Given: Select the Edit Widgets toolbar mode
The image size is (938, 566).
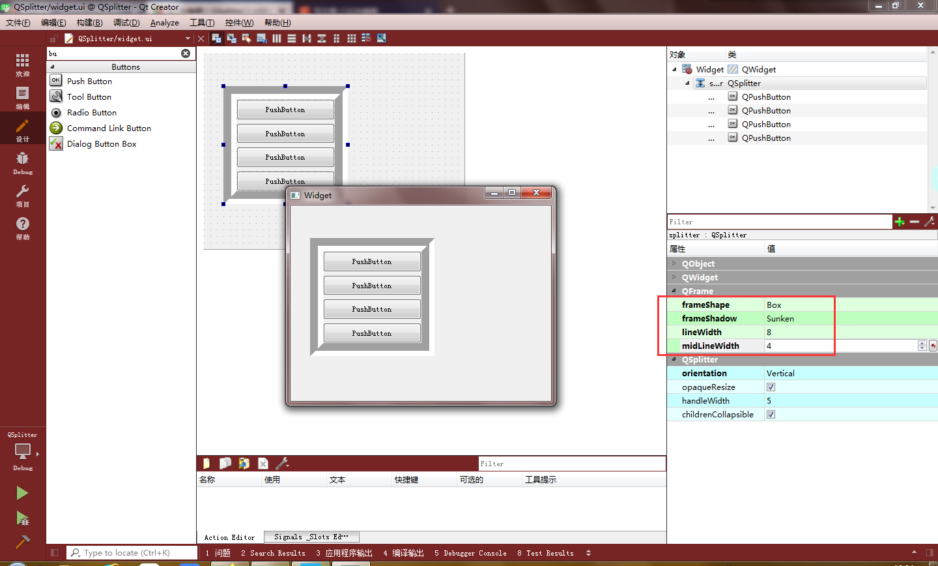Looking at the screenshot, I should pyautogui.click(x=216, y=38).
